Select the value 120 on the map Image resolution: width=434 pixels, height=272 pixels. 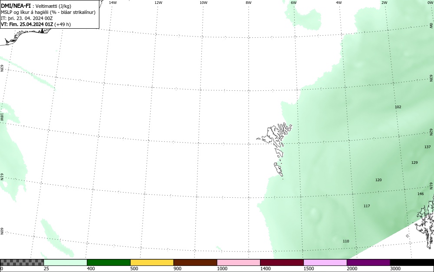point(378,180)
